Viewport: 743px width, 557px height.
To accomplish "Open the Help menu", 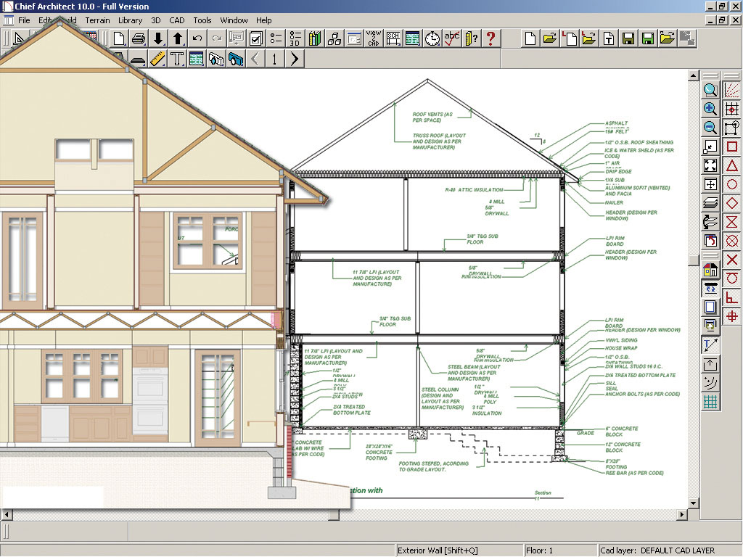I will click(264, 20).
